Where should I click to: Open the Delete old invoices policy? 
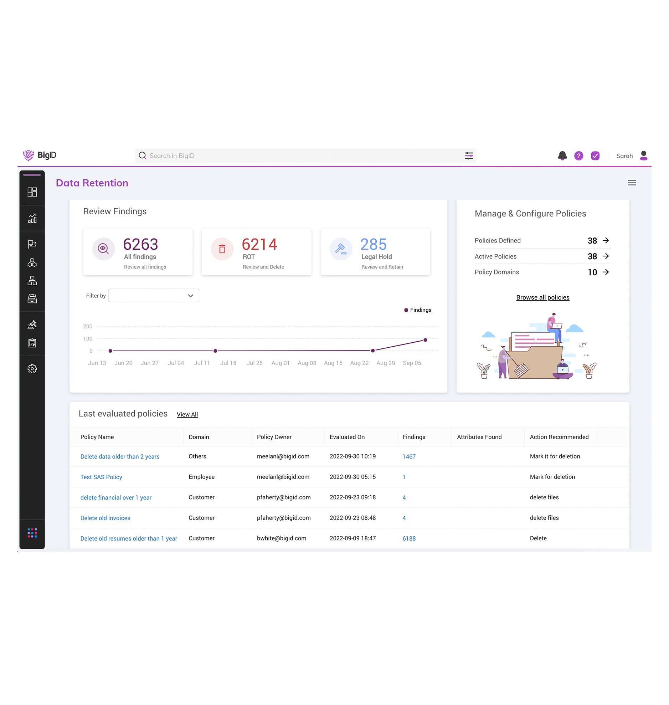click(x=105, y=518)
